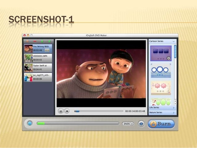Click the 00:04:45 duration text
Viewport: 197px width, 148px height.
coord(37,69)
